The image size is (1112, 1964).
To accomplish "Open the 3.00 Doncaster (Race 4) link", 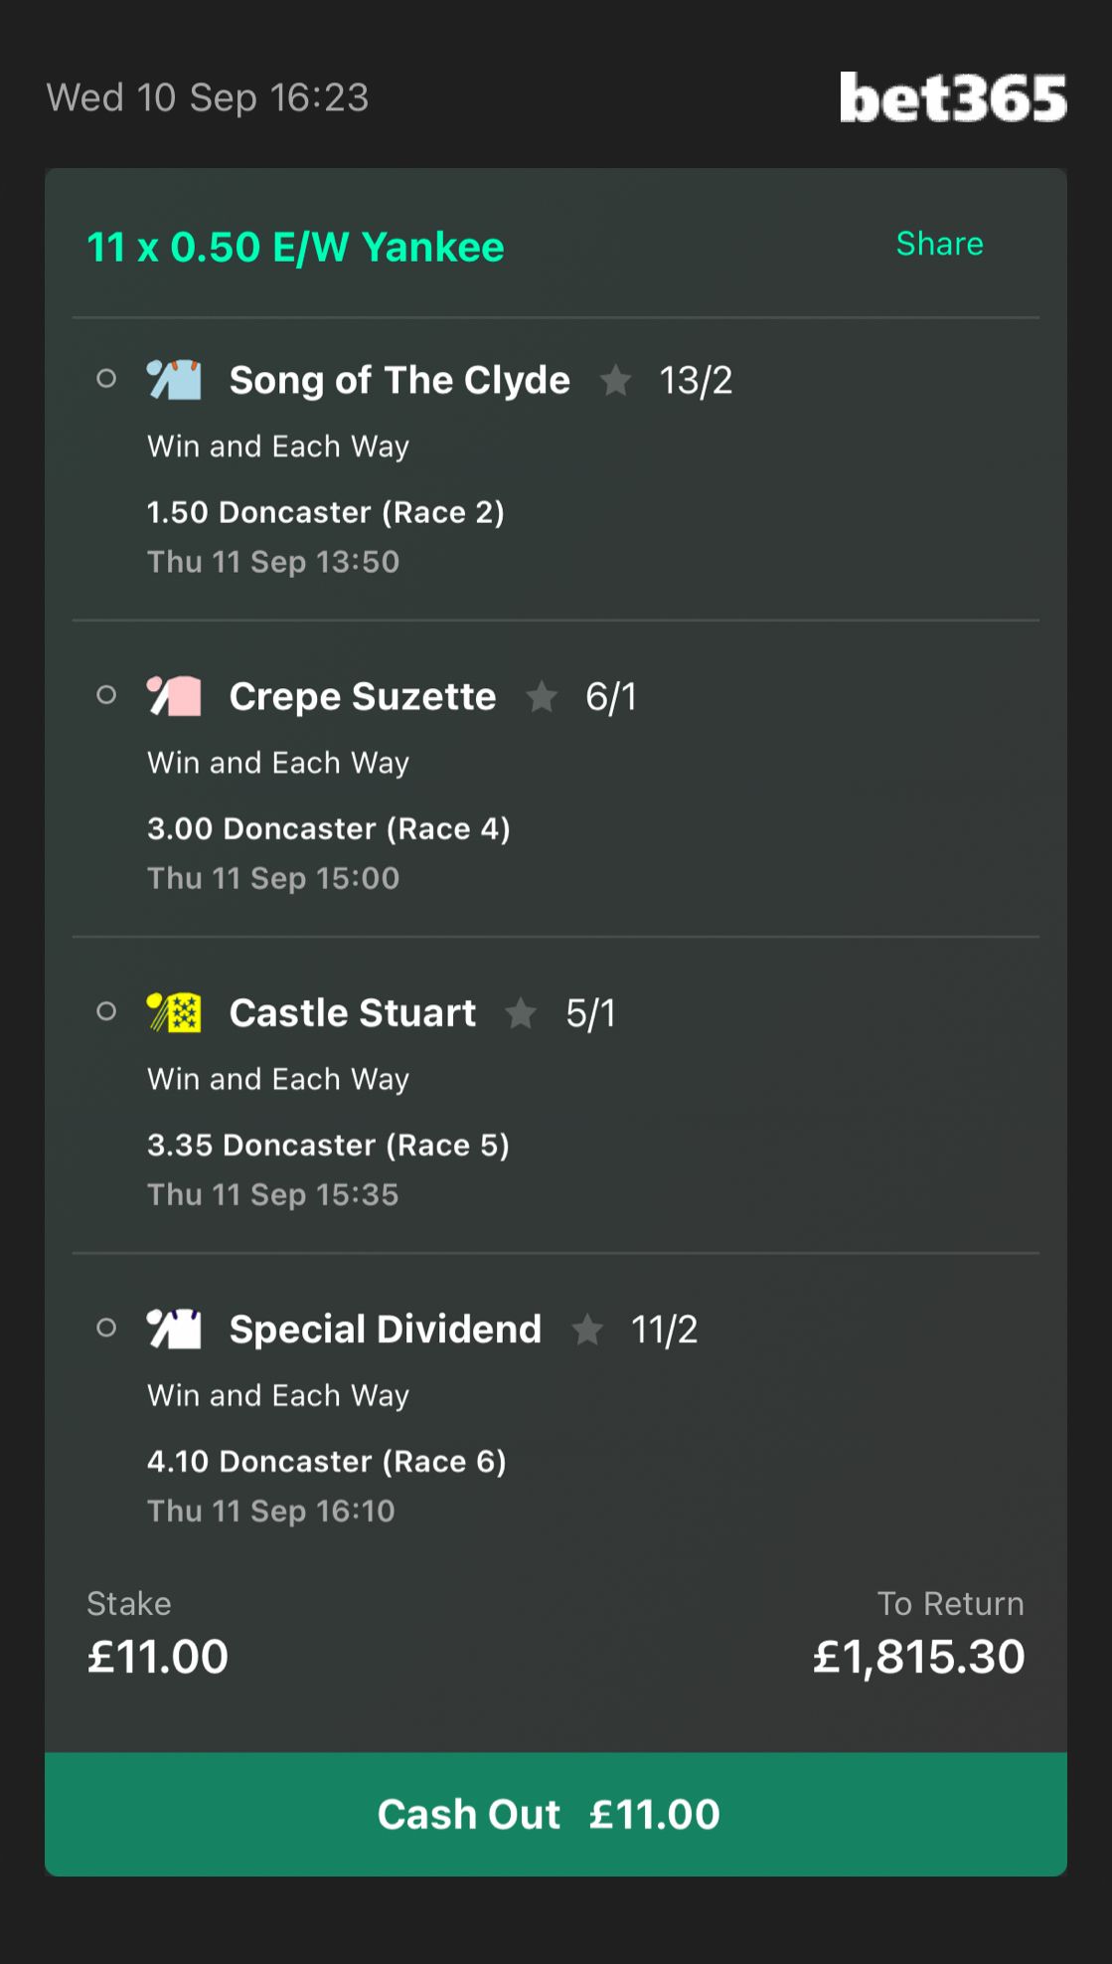I will tap(329, 828).
